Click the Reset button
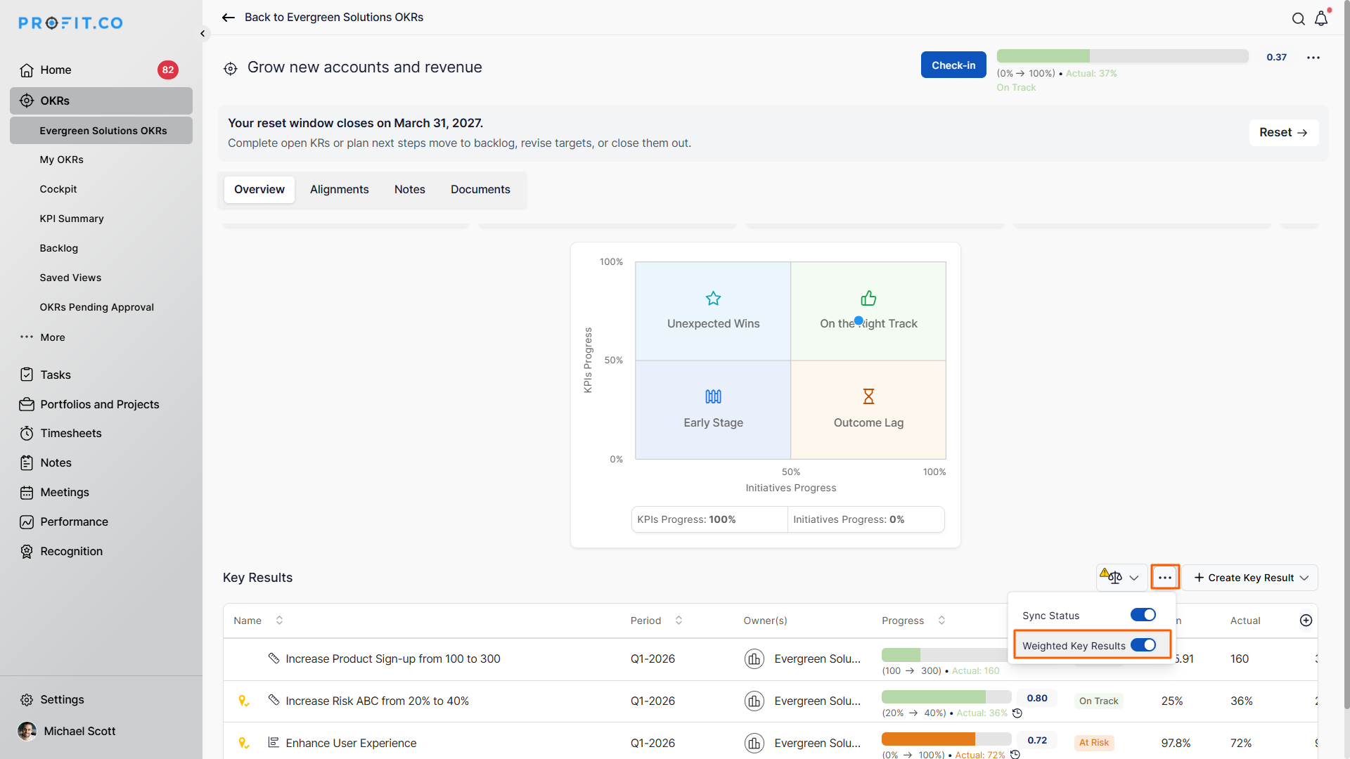Screen dimensions: 1350x759 (1283, 132)
